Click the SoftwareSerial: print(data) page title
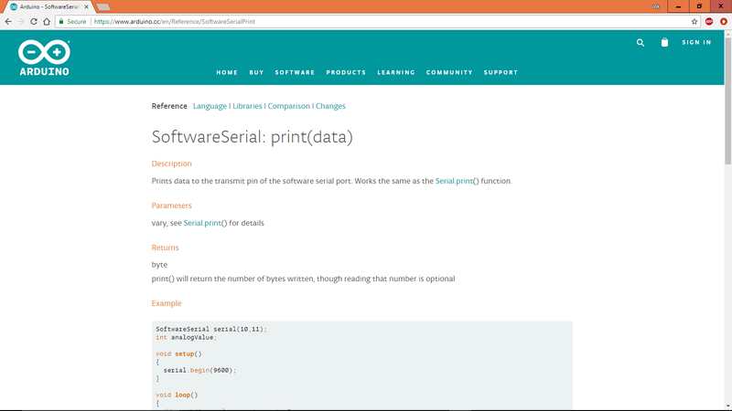 pos(253,137)
